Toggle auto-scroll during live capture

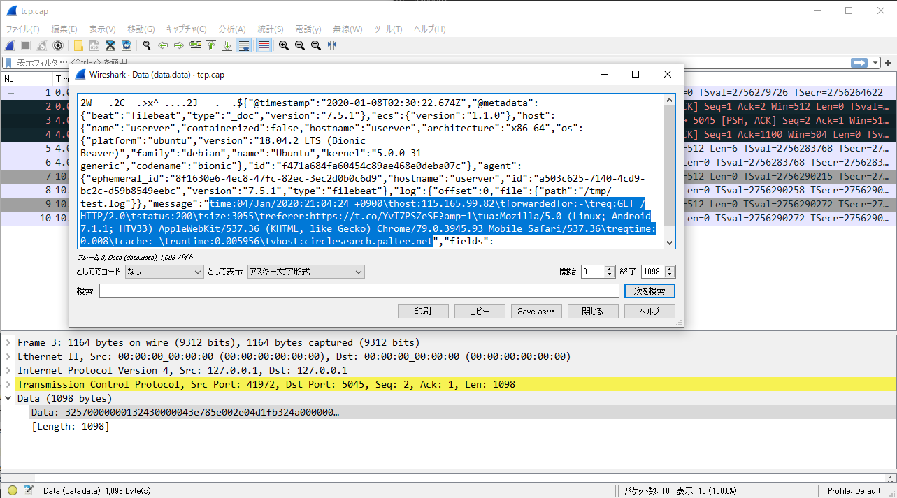244,45
